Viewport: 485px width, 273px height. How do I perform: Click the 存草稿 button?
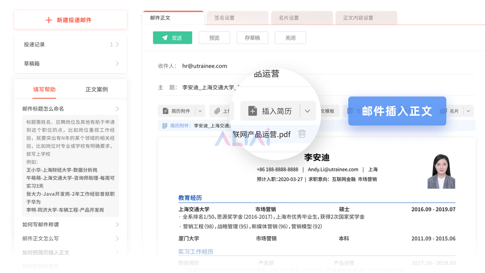point(252,38)
